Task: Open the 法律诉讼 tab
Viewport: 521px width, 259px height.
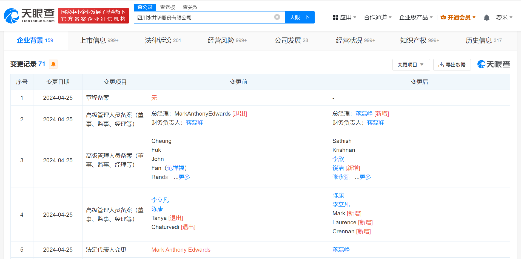Action: (163, 40)
